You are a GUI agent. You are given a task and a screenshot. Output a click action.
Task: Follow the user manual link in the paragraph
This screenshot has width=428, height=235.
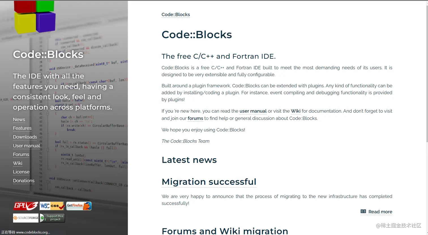click(x=253, y=111)
